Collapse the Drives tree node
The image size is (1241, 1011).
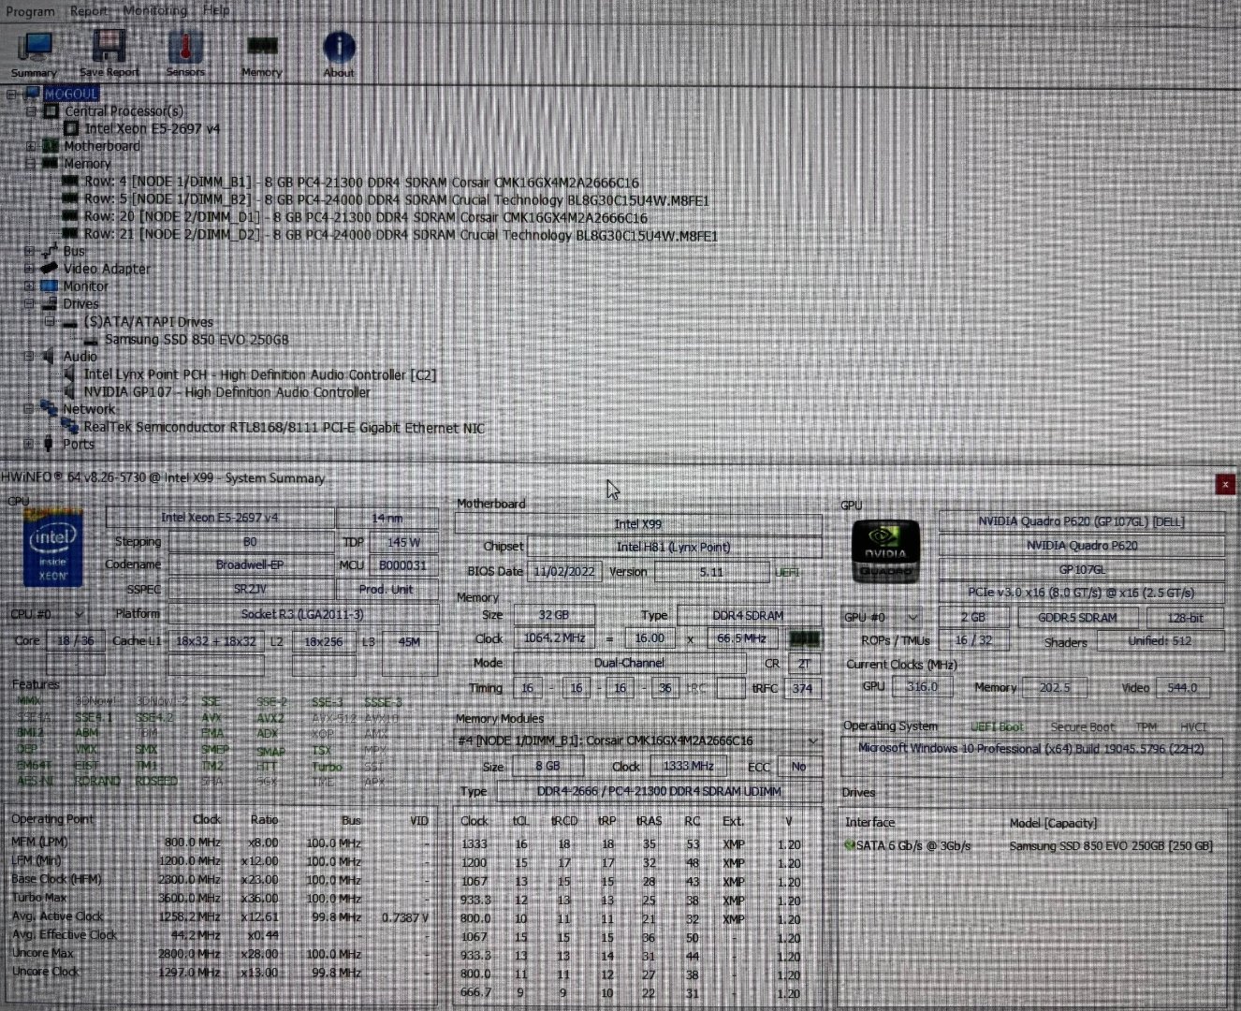click(x=29, y=304)
